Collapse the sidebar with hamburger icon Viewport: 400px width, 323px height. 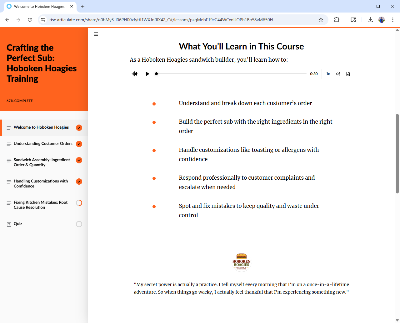click(x=96, y=34)
